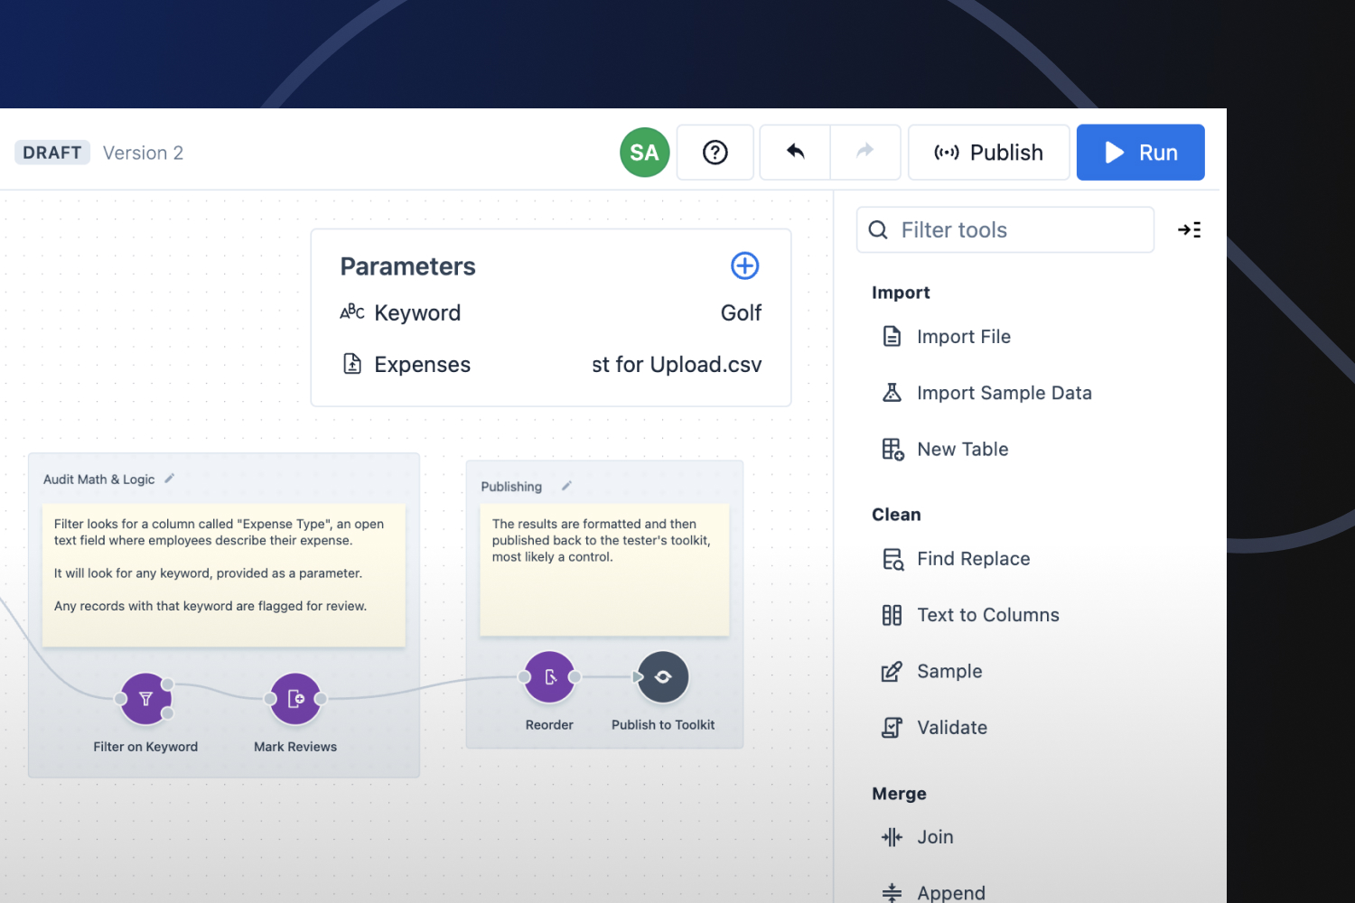Rename the Publishing group via pencil icon
Image resolution: width=1355 pixels, height=903 pixels.
[566, 486]
